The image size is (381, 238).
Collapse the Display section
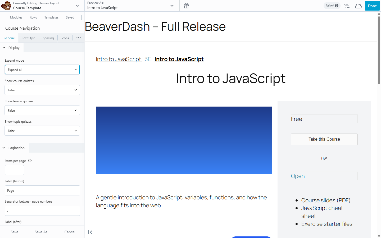12,48
